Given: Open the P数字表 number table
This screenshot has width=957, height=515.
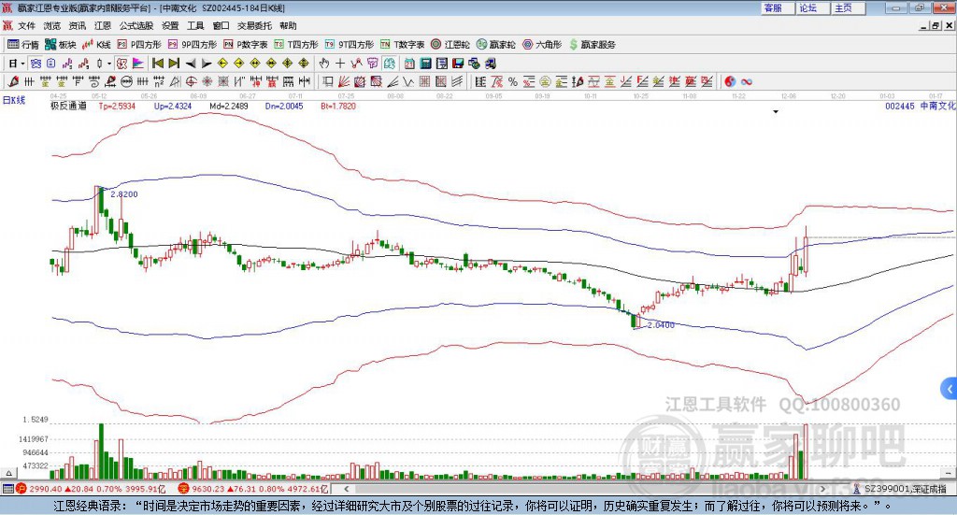Looking at the screenshot, I should click(246, 45).
